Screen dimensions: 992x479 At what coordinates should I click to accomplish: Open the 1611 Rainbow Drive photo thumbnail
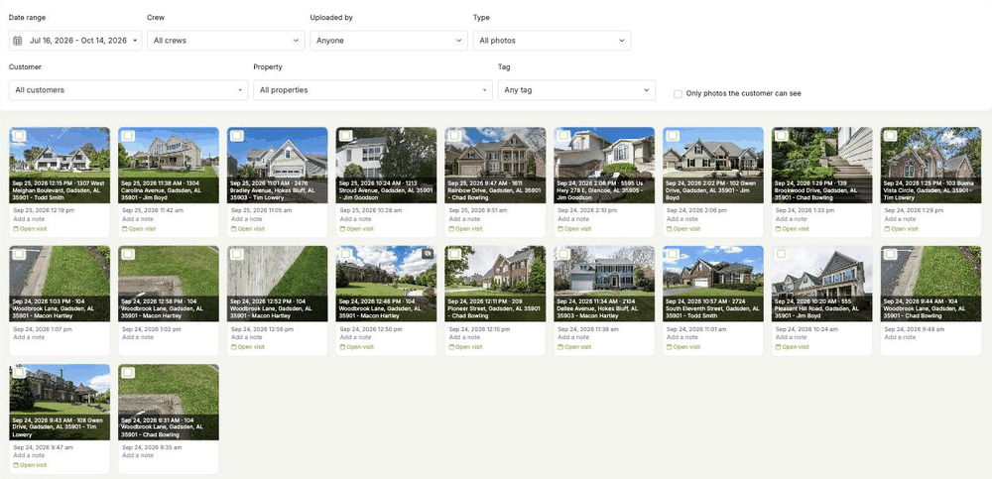pos(495,166)
